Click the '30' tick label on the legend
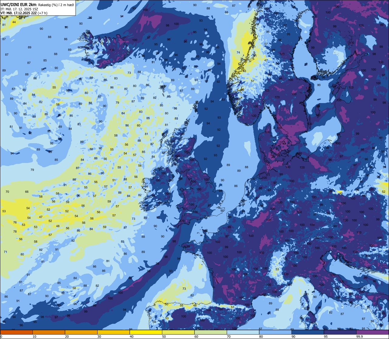Viewport: 389px width, 339px height. click(x=99, y=337)
